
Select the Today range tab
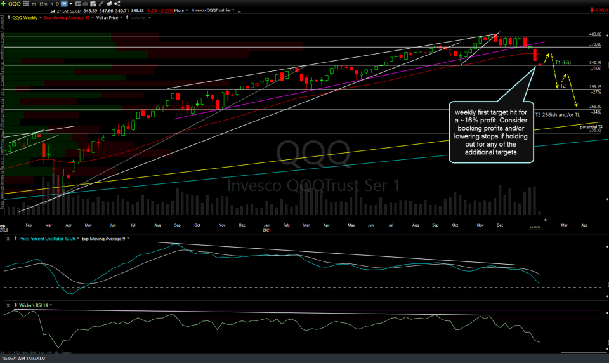(x=67, y=353)
